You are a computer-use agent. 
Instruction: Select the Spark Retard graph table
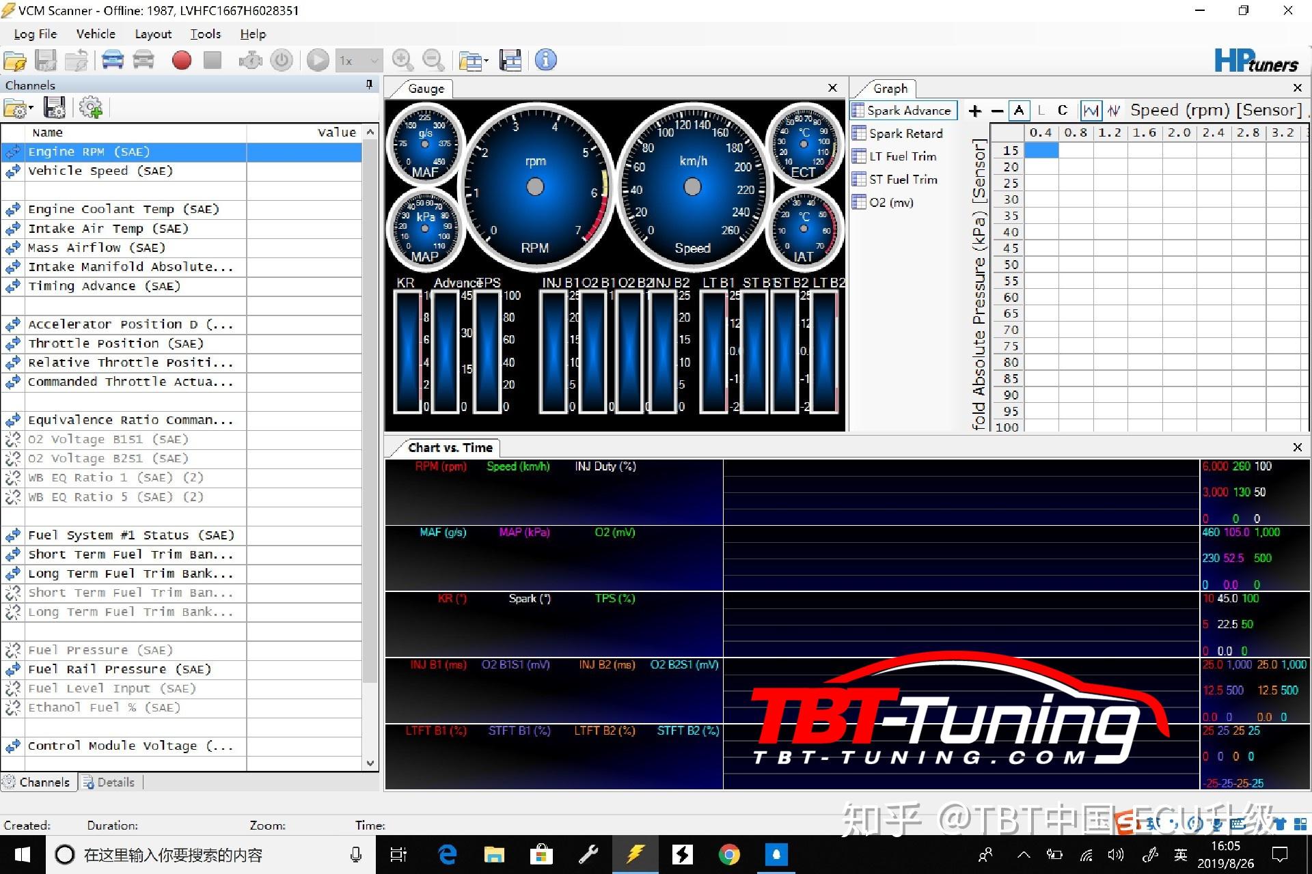905,134
